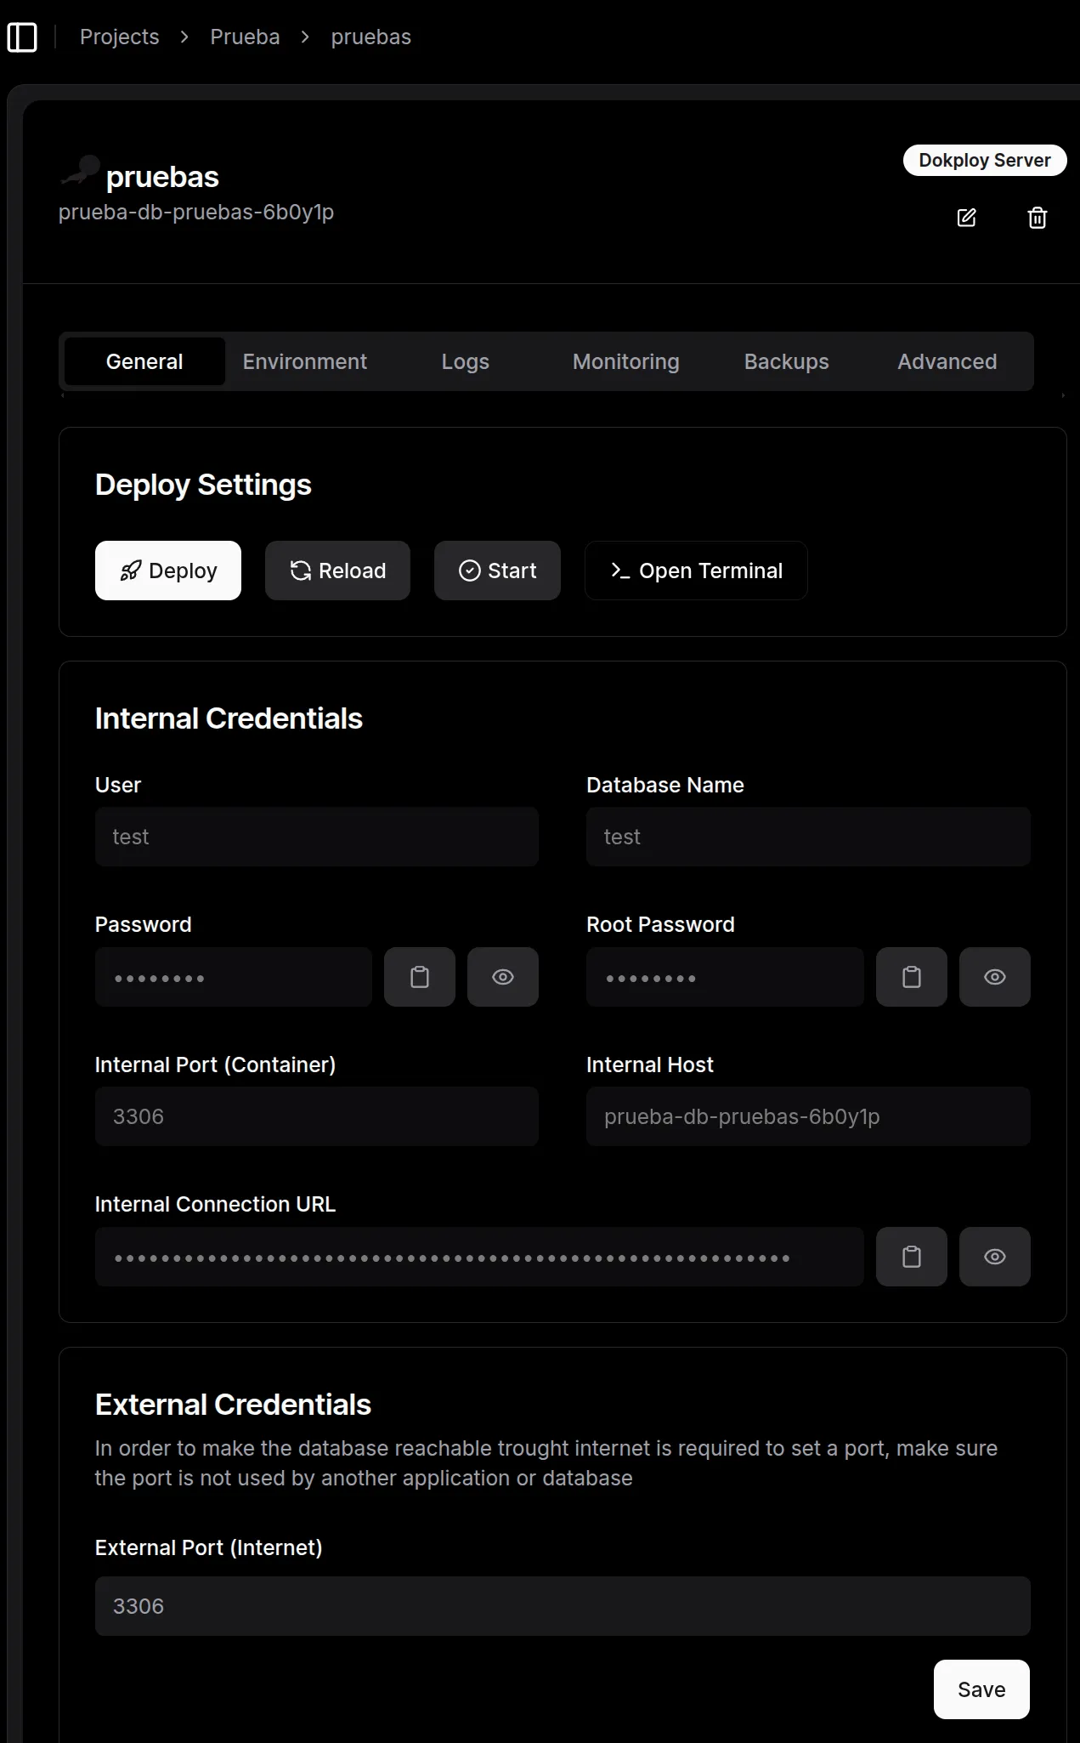This screenshot has width=1080, height=1743.
Task: Open the Logs tab
Action: [465, 361]
